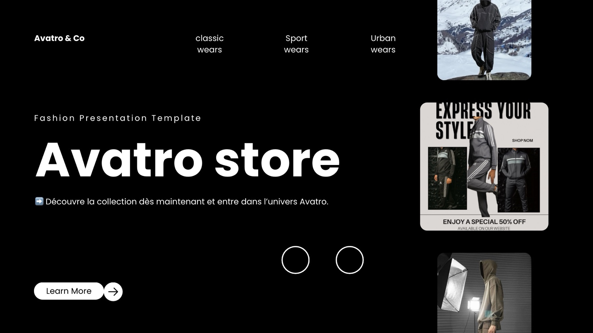This screenshot has height=333, width=593.
Task: Go to the Sport wears section
Action: [x=296, y=44]
